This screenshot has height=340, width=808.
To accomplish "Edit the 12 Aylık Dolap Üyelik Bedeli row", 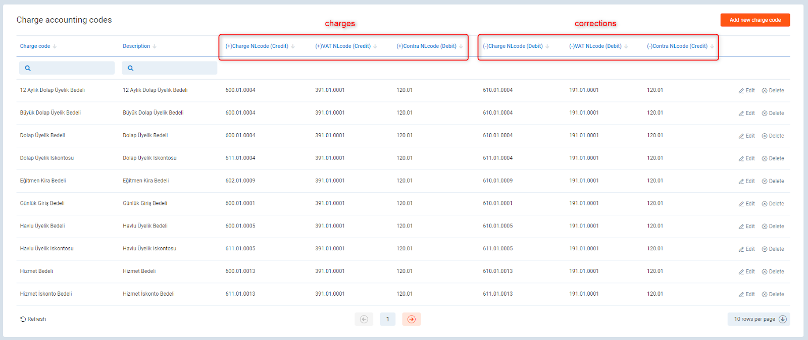I will (x=746, y=91).
